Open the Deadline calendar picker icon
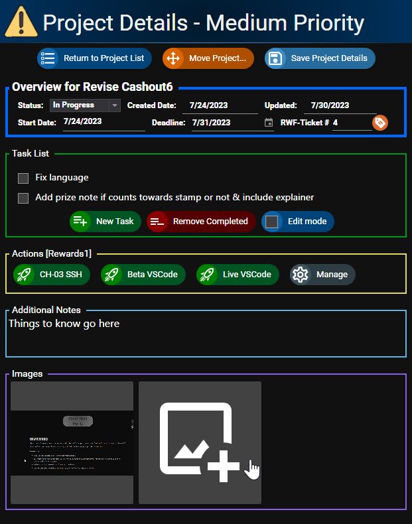This screenshot has width=412, height=524. (269, 123)
